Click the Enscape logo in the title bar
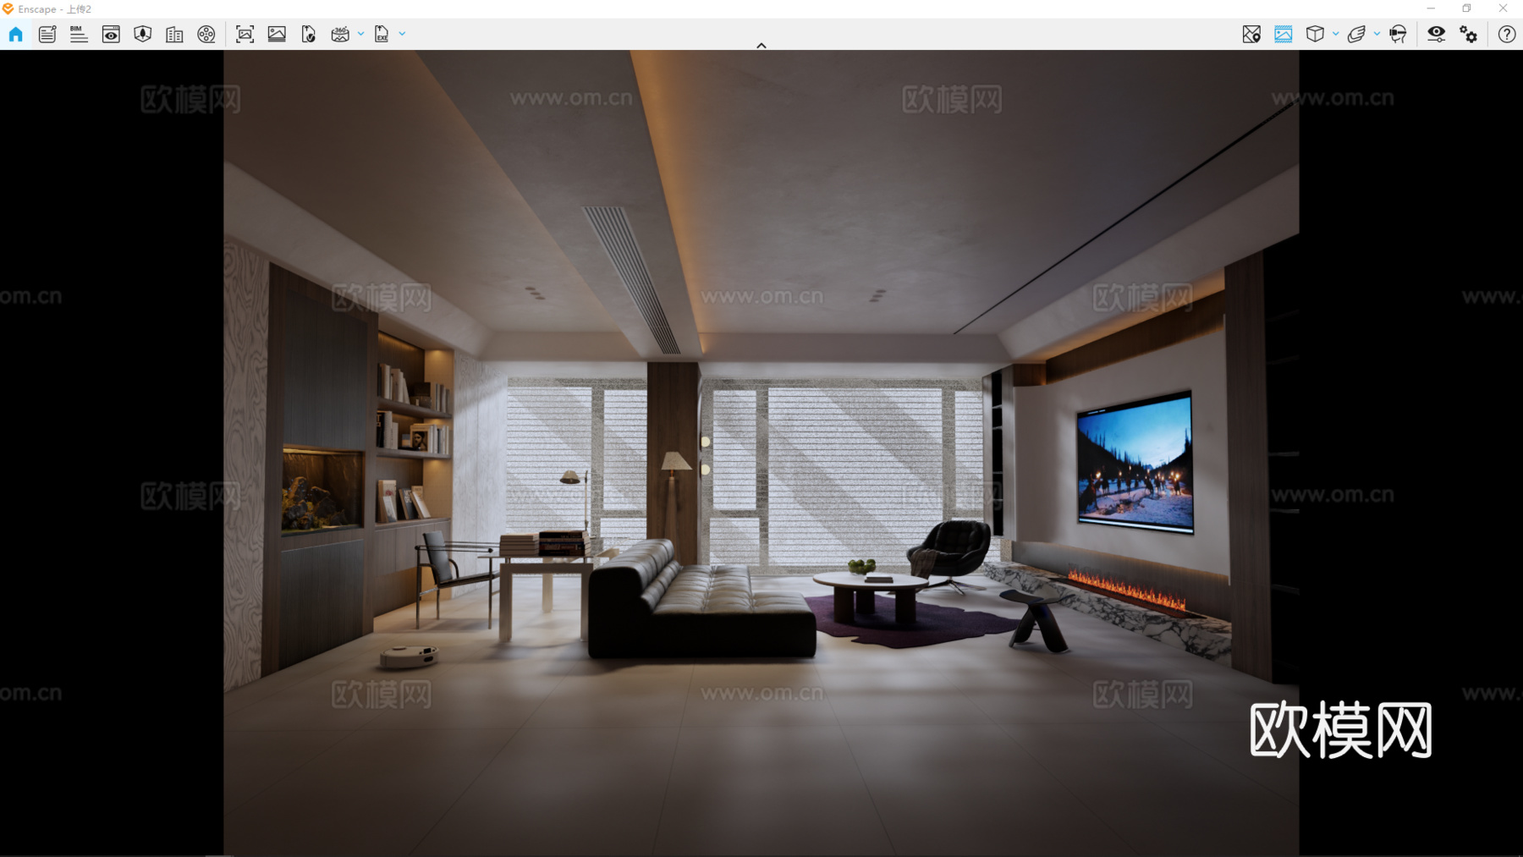Image resolution: width=1523 pixels, height=857 pixels. [8, 8]
